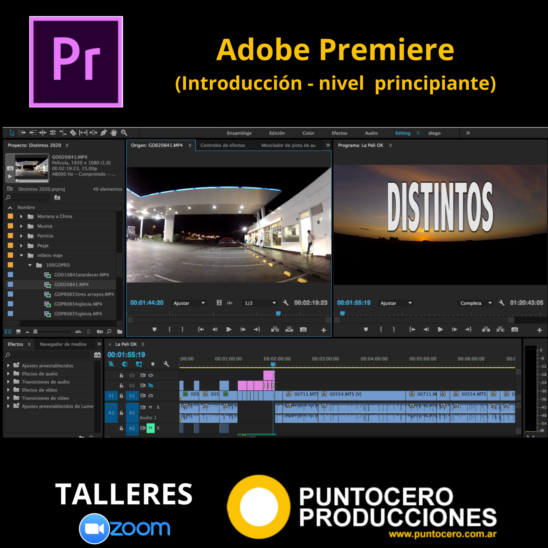Switch to the Ensamblaje workspace

coord(239,133)
